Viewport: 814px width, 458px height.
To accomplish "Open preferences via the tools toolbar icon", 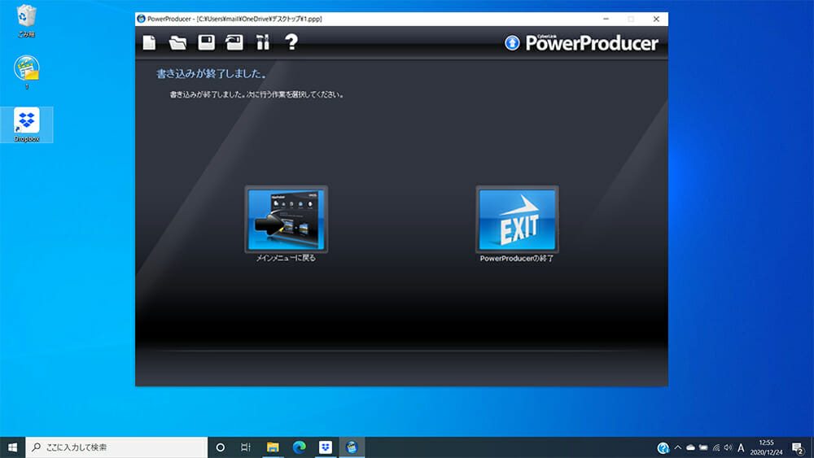I will [263, 42].
